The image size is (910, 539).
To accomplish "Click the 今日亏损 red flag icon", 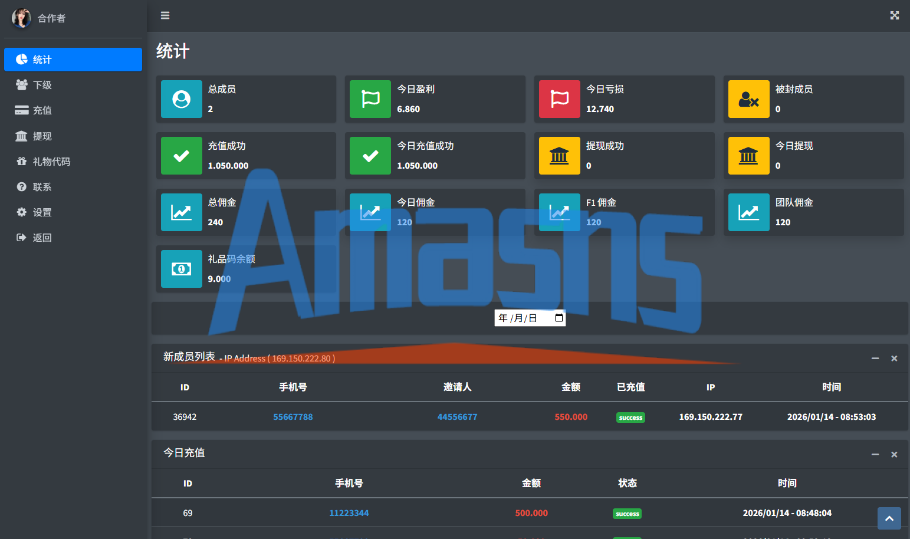I will pyautogui.click(x=560, y=99).
